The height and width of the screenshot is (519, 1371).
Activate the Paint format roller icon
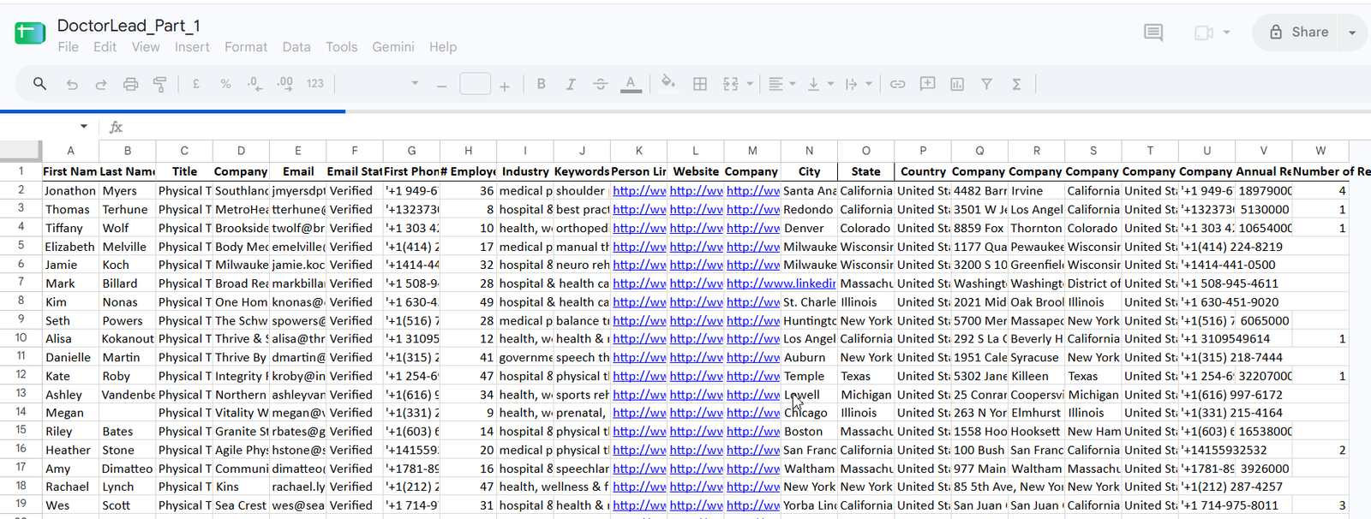click(x=159, y=84)
